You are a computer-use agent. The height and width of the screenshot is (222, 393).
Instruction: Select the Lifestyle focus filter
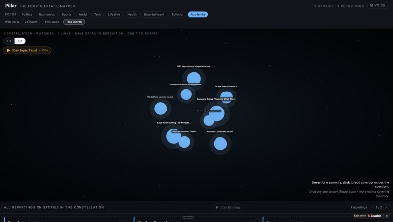tap(114, 14)
